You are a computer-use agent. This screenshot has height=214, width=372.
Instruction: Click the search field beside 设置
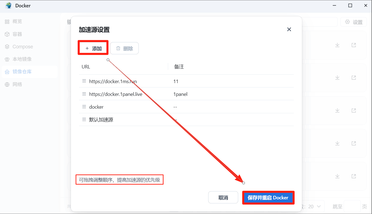(320, 22)
